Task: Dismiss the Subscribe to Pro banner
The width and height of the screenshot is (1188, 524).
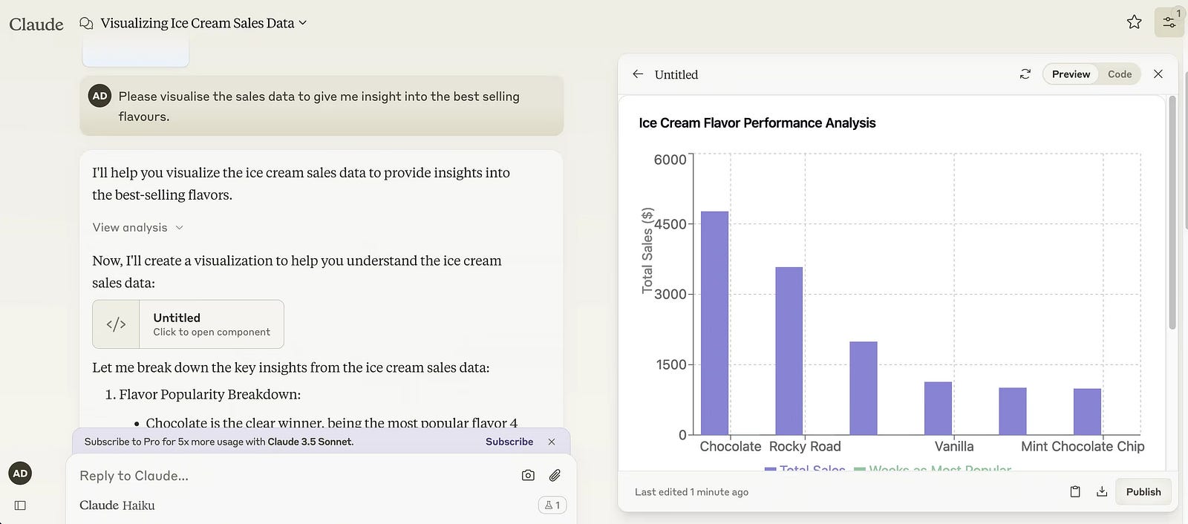Action: coord(552,442)
